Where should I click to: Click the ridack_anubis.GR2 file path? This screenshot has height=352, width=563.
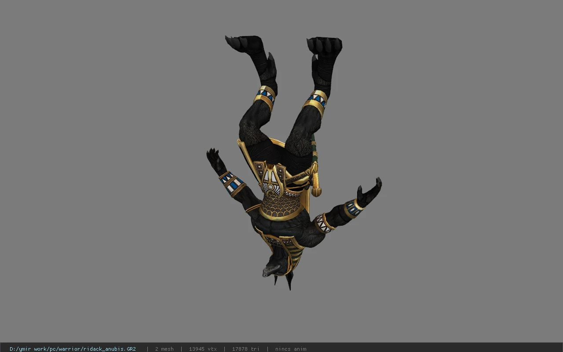click(x=73, y=349)
